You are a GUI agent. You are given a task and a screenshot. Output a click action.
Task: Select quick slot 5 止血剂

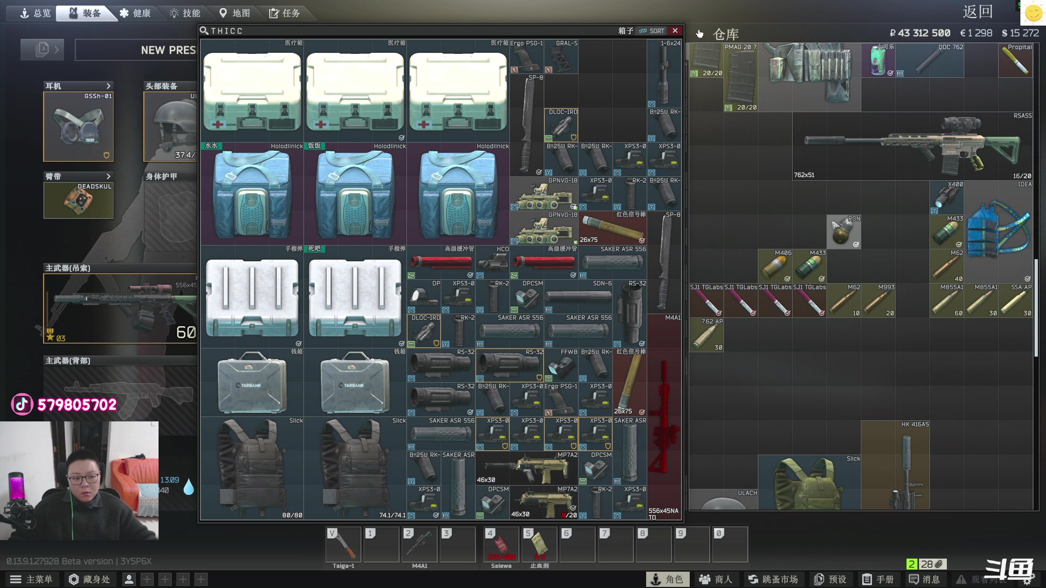coord(539,544)
